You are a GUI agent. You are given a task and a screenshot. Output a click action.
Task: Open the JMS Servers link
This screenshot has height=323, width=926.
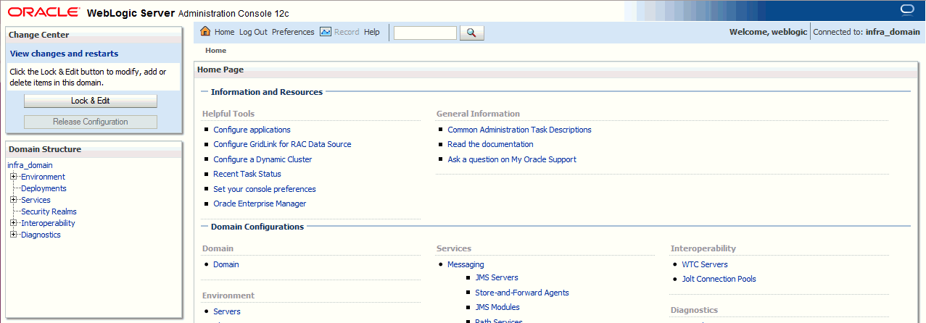click(497, 277)
